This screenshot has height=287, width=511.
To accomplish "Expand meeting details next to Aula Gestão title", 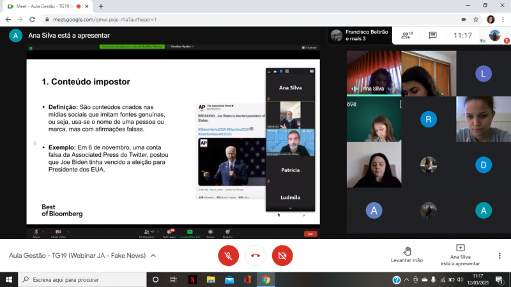I will (152, 256).
